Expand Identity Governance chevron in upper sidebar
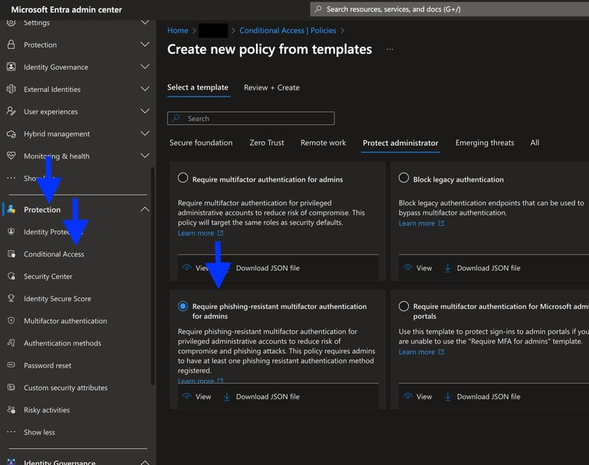 pos(145,67)
